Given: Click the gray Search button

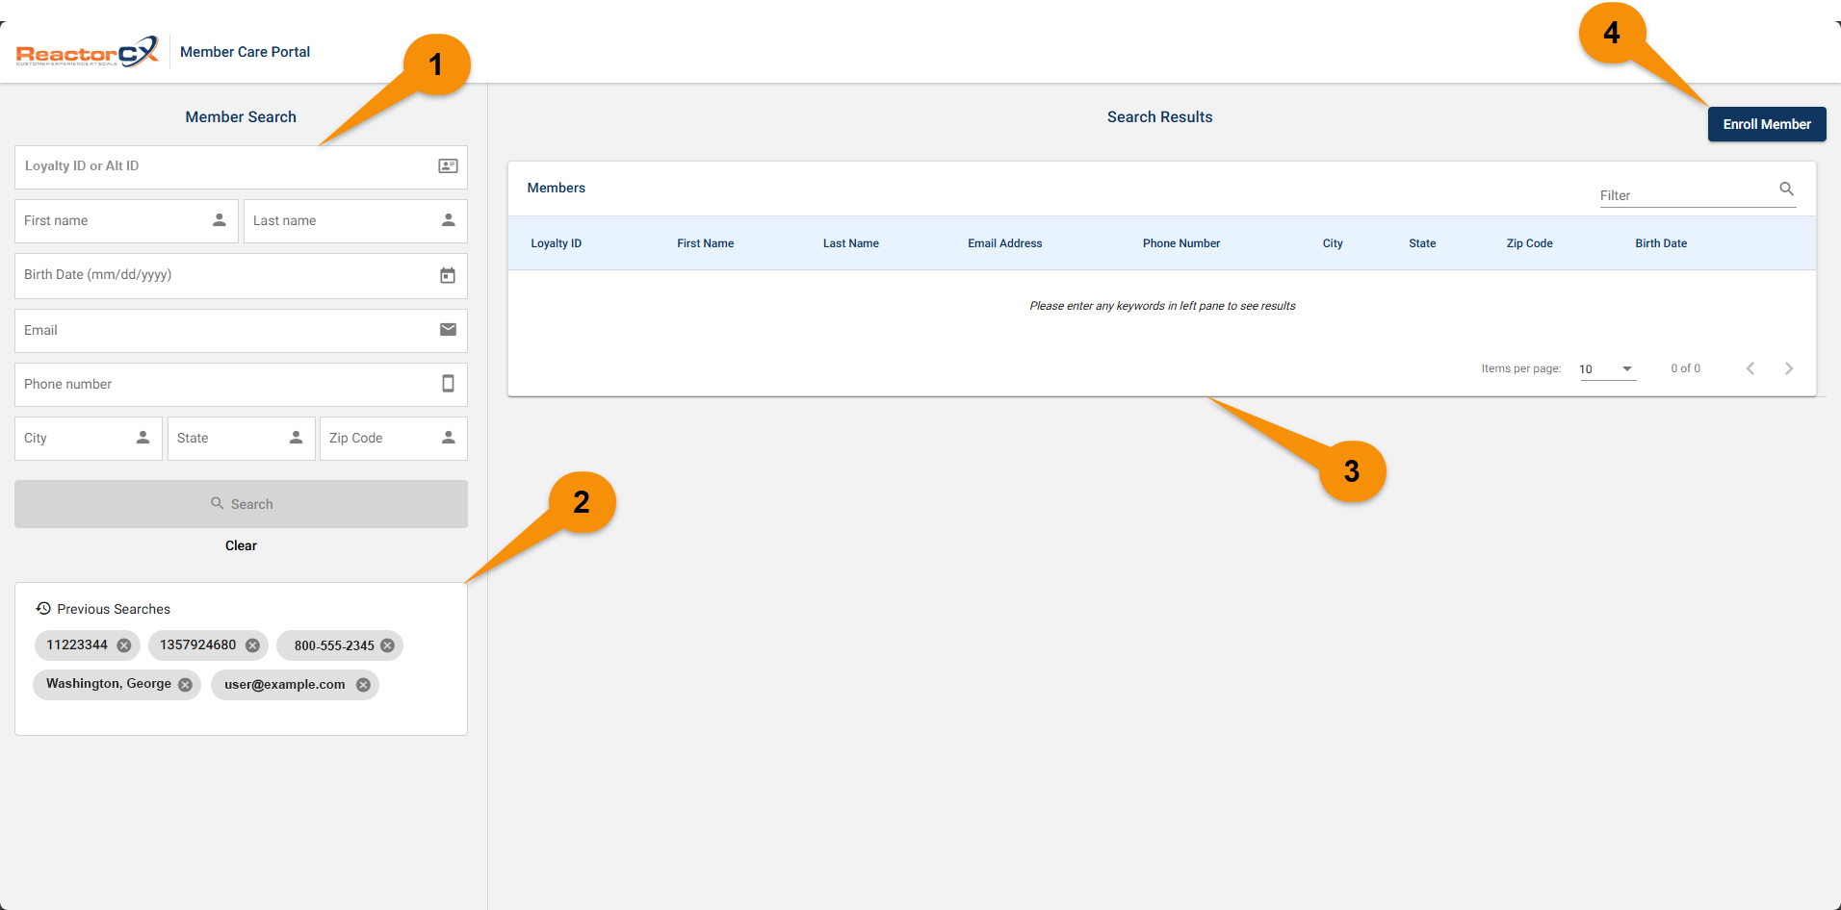Looking at the screenshot, I should click(x=241, y=504).
